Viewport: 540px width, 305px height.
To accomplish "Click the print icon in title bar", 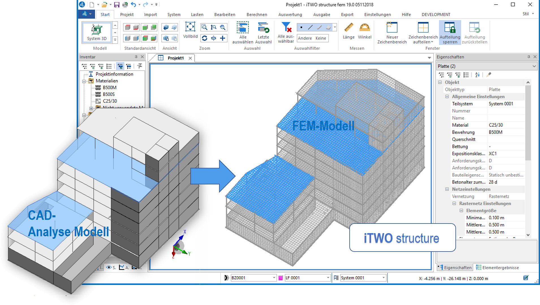I will point(125,5).
